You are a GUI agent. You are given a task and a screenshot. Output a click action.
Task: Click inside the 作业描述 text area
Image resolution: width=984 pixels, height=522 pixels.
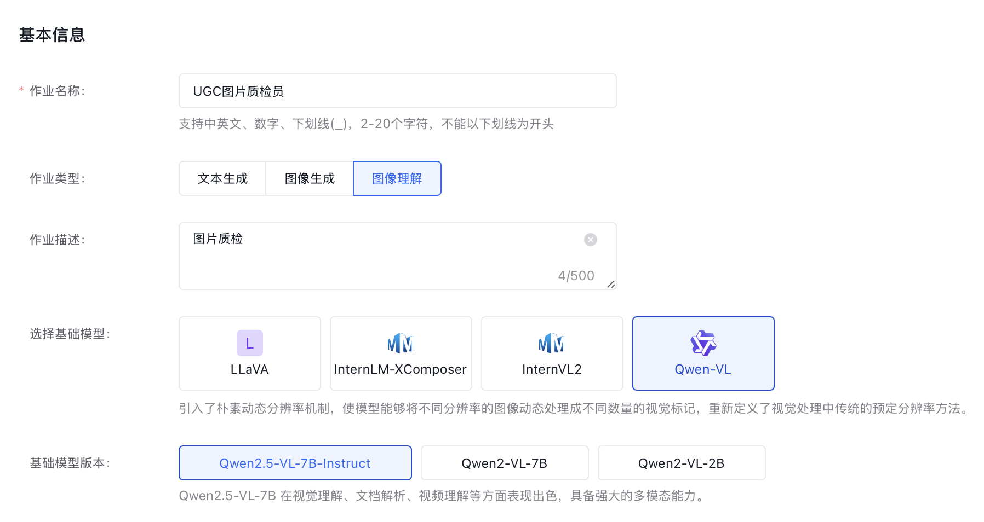pos(398,256)
